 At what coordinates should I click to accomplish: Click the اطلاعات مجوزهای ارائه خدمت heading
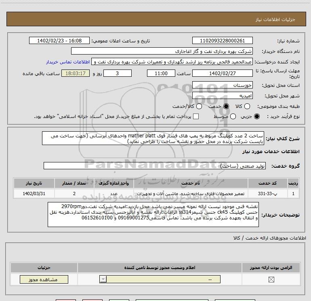(270, 238)
